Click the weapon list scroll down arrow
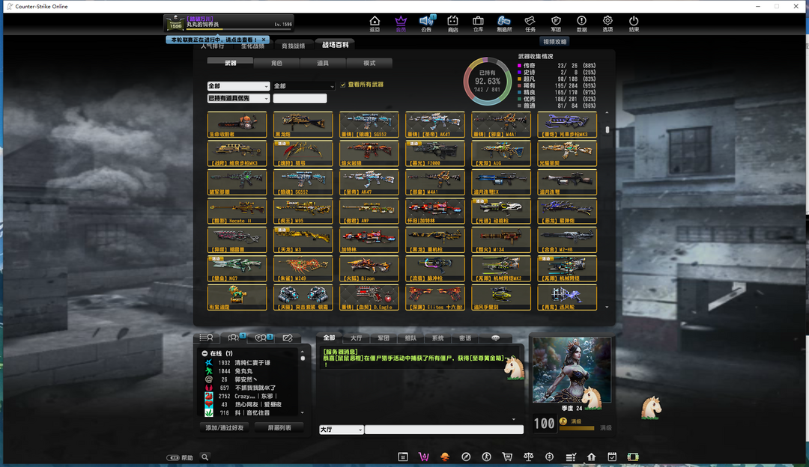Screen dimensions: 809x467 [607, 307]
